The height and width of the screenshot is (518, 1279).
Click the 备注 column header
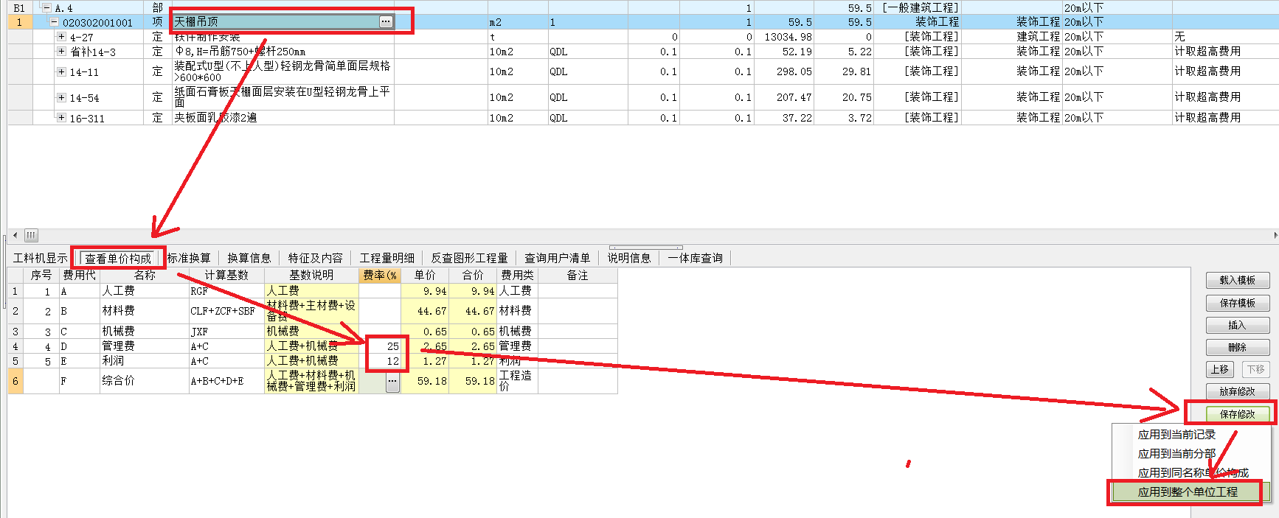tap(578, 275)
